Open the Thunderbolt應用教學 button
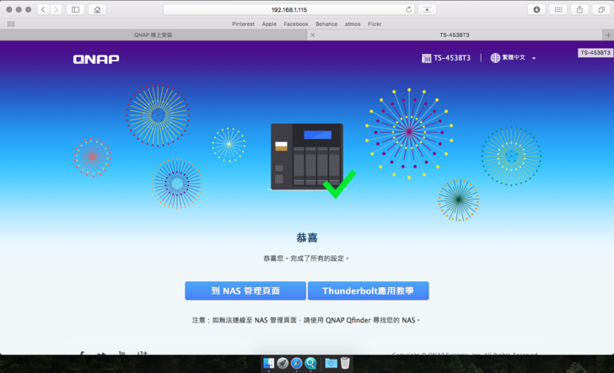This screenshot has width=614, height=373. (368, 290)
